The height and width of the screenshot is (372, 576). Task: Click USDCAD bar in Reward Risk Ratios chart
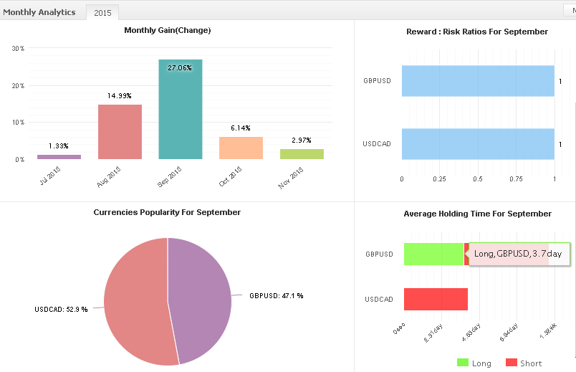coord(477,143)
